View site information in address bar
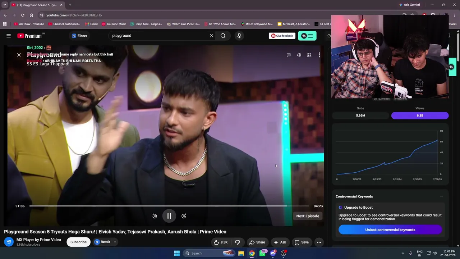The width and height of the screenshot is (460, 259). pos(41,15)
